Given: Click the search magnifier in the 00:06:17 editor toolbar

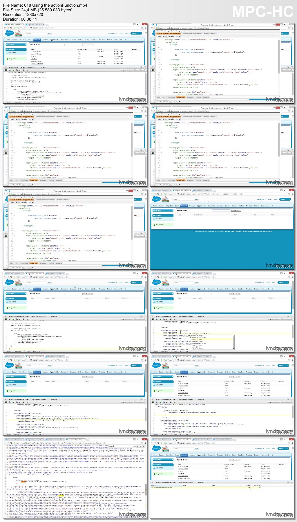Looking at the screenshot, I should point(157,402).
